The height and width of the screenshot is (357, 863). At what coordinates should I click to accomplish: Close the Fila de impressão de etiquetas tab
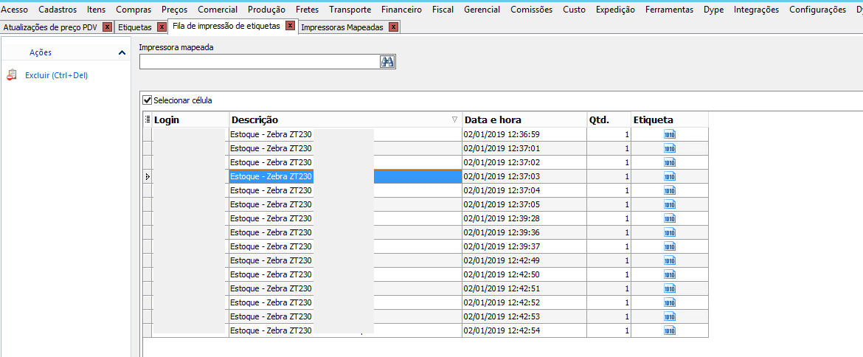tap(290, 26)
